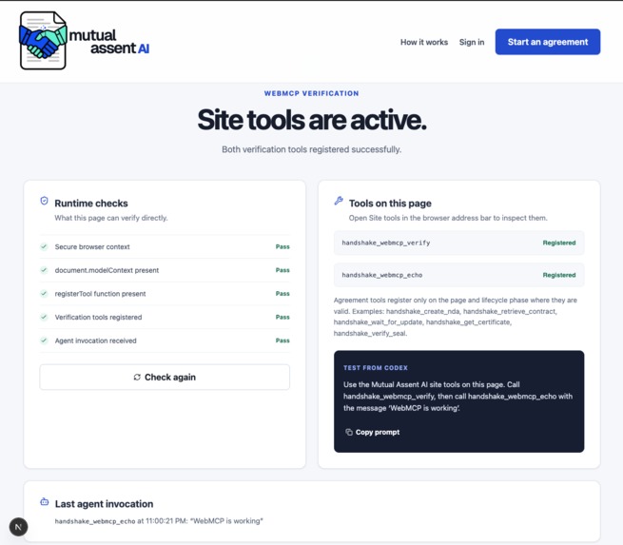Click the Agreement tools register explanation paragraph

(456, 317)
